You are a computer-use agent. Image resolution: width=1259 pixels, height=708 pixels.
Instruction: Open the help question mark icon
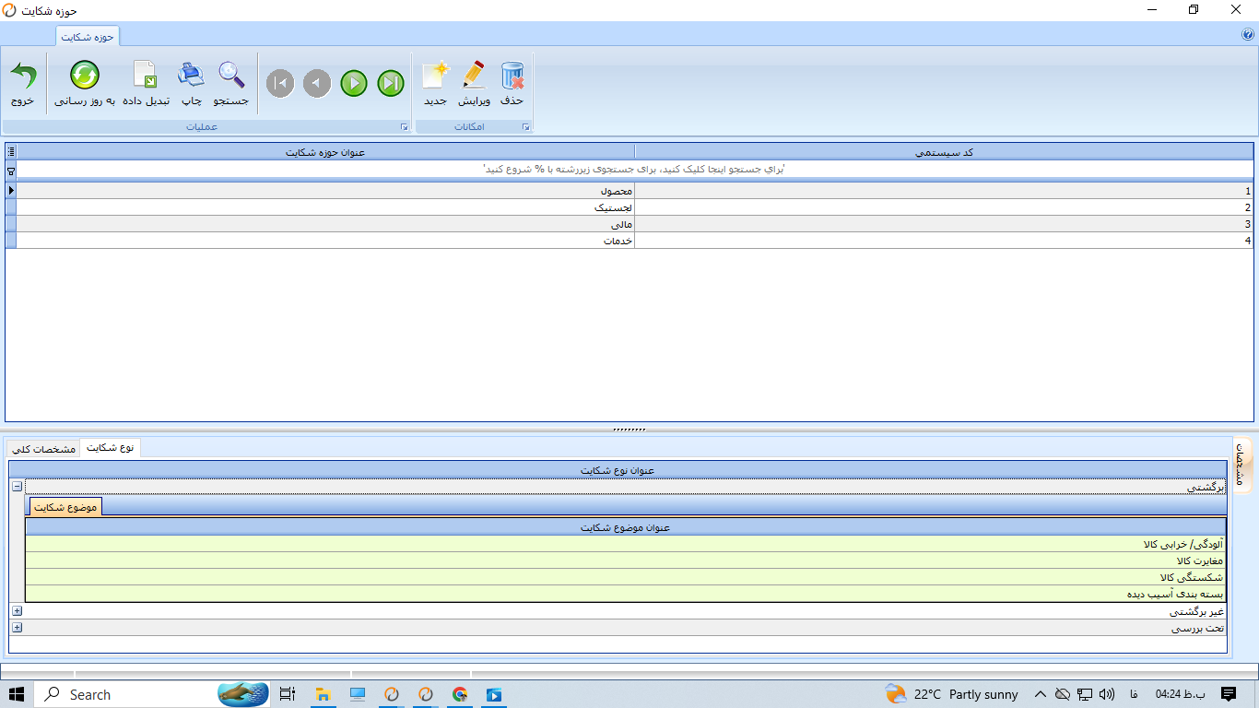tap(1248, 34)
